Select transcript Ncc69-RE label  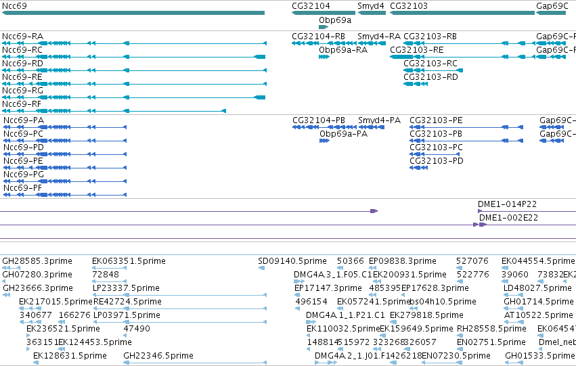click(22, 77)
